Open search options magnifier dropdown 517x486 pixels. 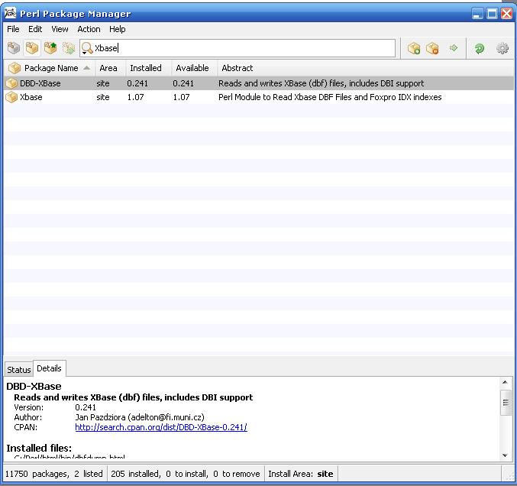87,48
